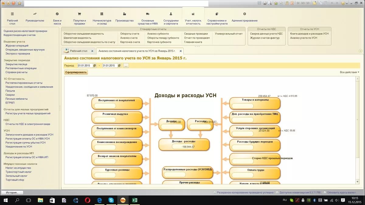The height and width of the screenshot is (205, 365).
Task: Click the round expander at tab bar right end
Action: pos(360,51)
